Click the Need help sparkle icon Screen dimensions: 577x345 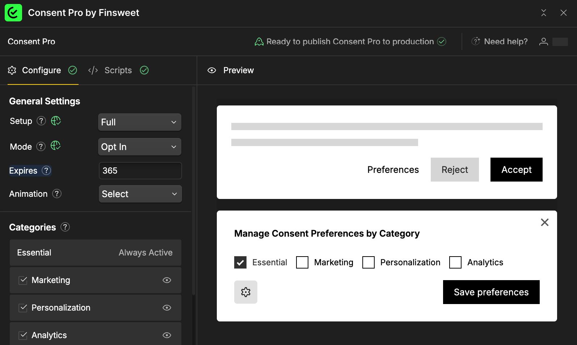click(476, 41)
